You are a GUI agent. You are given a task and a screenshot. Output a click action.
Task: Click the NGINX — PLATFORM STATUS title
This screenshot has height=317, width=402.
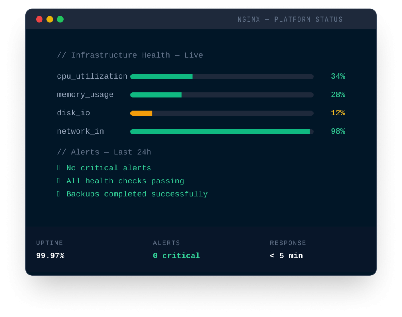[290, 20]
